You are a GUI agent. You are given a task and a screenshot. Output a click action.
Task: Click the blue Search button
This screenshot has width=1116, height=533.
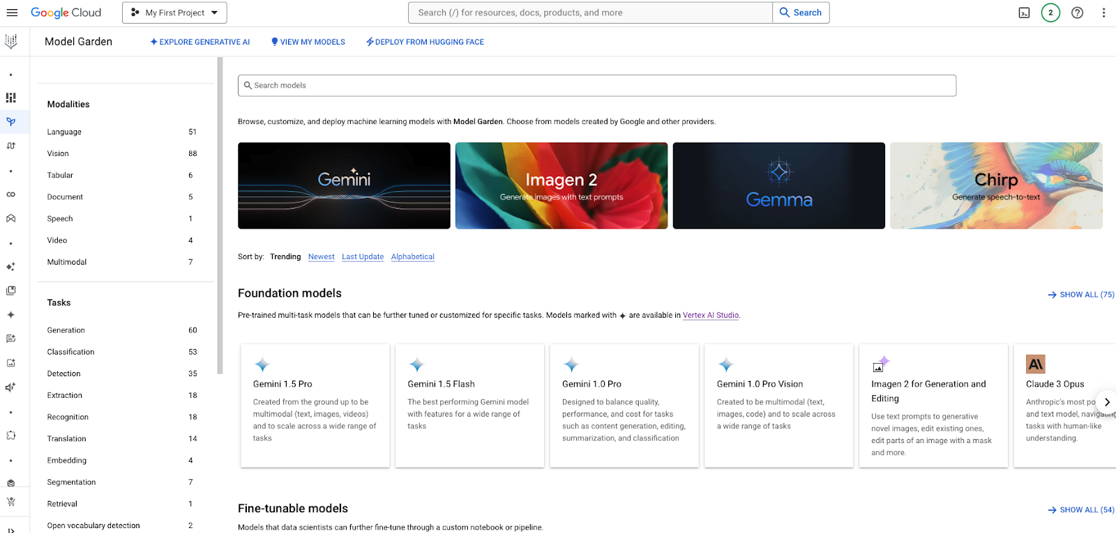pos(801,13)
